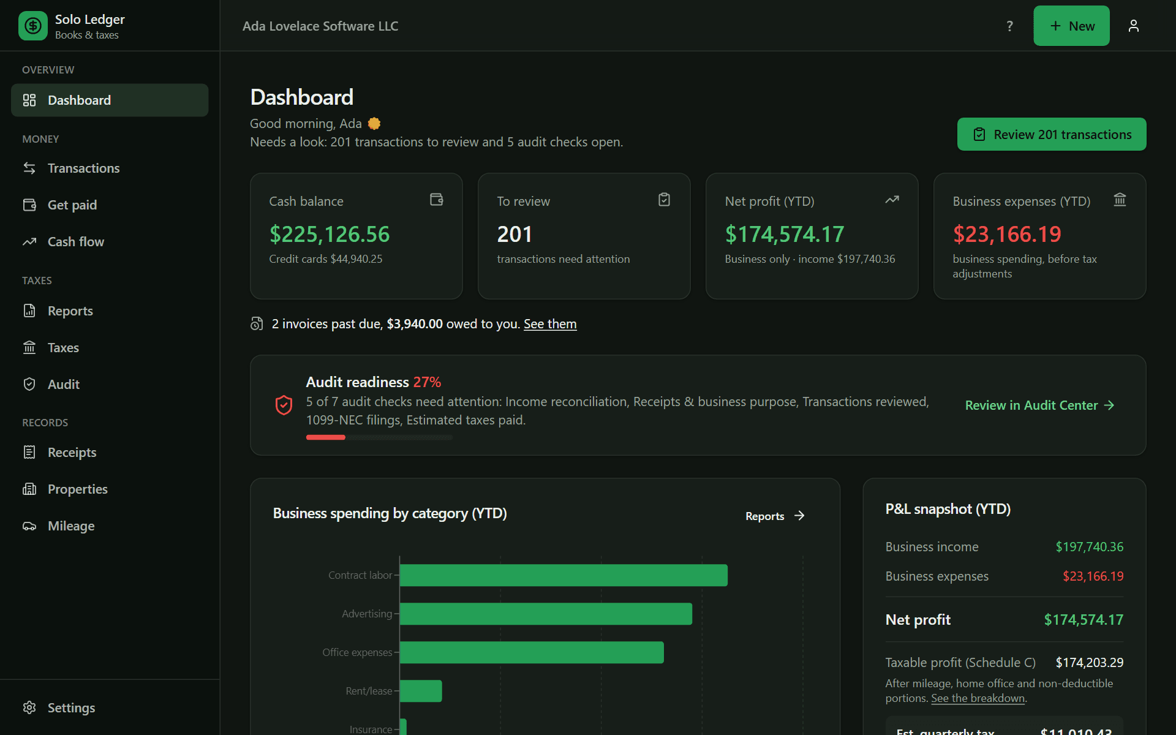Viewport: 1176px width, 735px height.
Task: Click See the breakdown link
Action: [x=978, y=698]
